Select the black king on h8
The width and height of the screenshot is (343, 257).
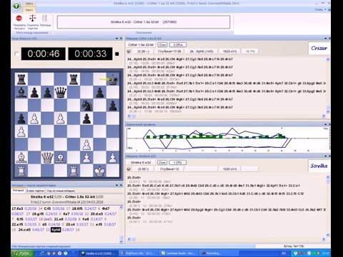click(113, 79)
